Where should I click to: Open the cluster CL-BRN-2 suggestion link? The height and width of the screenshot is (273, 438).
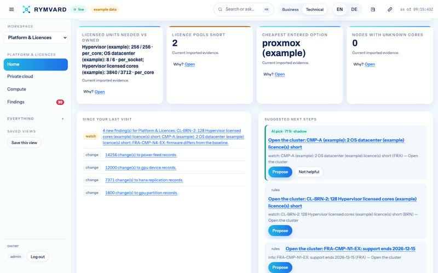click(x=342, y=202)
